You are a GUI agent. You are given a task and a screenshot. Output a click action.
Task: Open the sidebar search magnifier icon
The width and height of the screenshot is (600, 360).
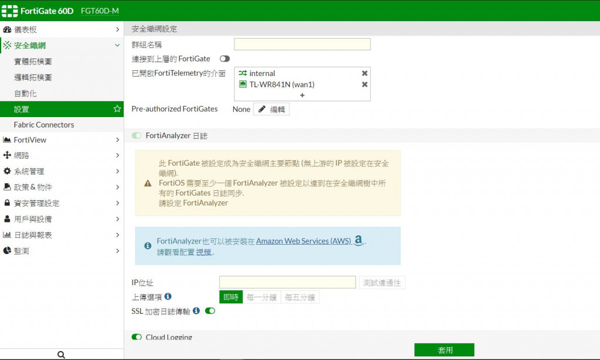tap(61, 355)
